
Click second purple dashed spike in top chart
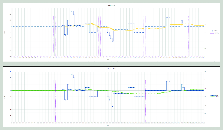(99, 16)
